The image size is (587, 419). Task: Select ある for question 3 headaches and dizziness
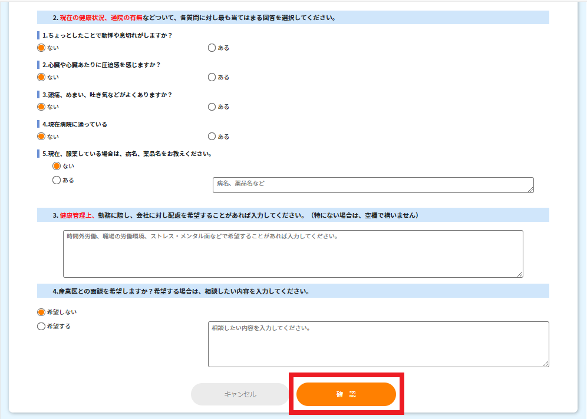212,107
